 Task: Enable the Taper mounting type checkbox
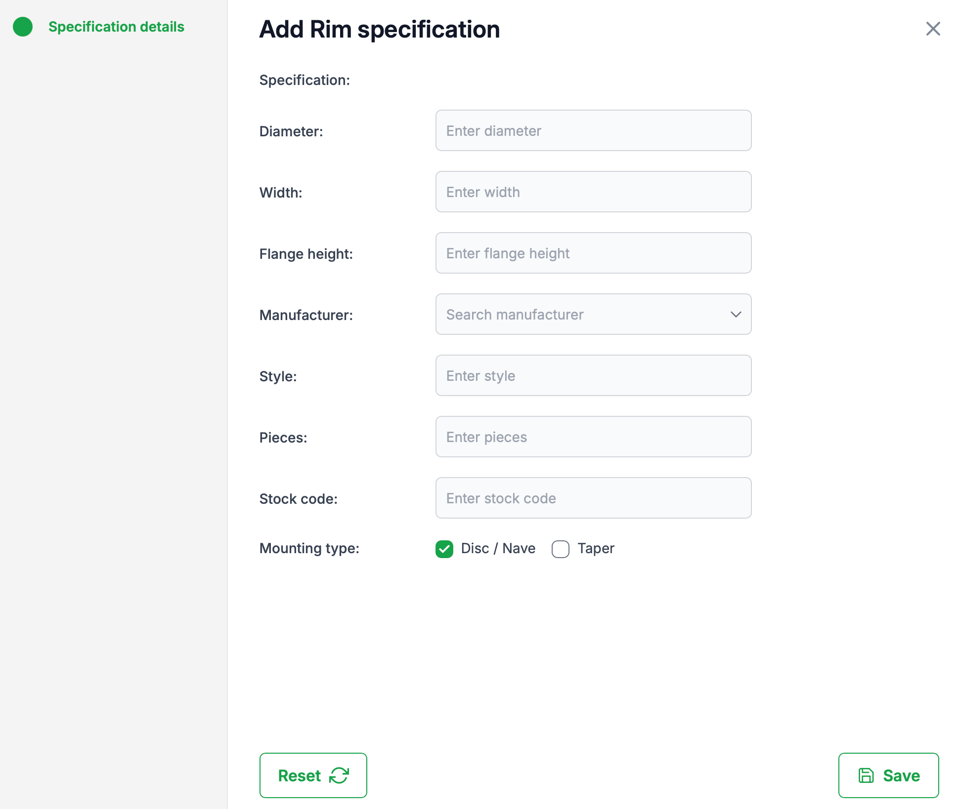pyautogui.click(x=560, y=549)
